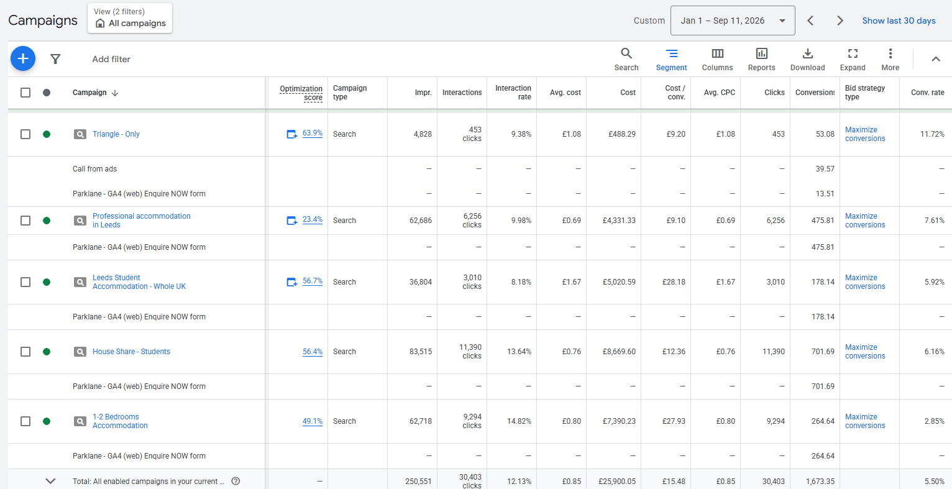Select the Segment toolbar option
952x489 pixels.
(x=672, y=59)
